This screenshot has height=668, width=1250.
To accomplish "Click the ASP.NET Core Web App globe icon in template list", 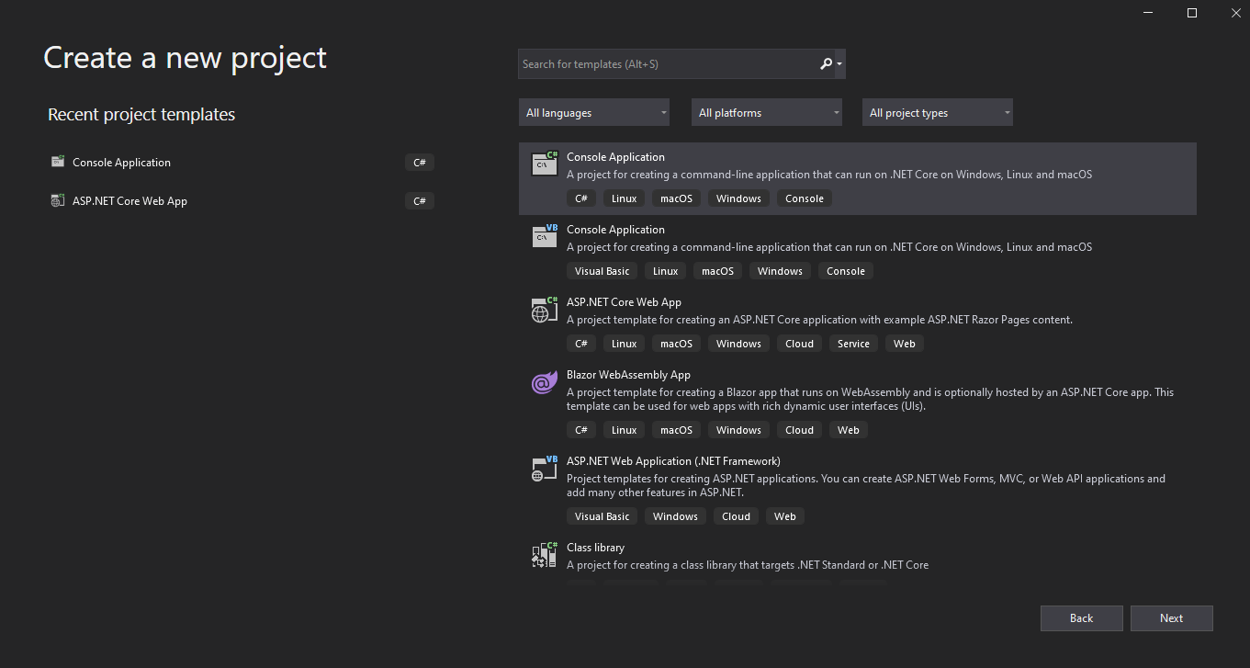I will [545, 309].
